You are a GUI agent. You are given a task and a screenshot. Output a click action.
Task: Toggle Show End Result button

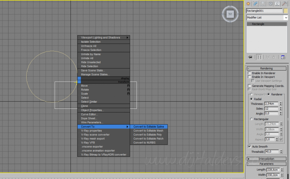tap(259, 57)
